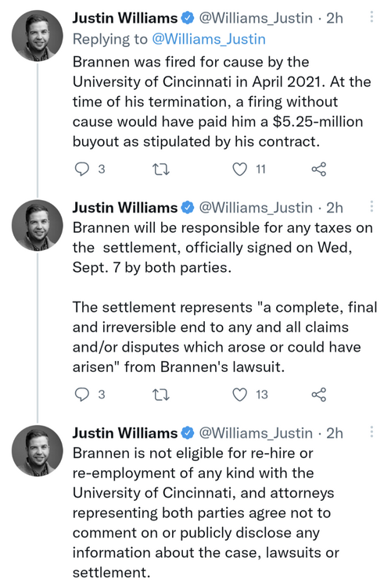Retweet the $5.25-million buyout tweet
Viewport: 391px width, 586px height.
(161, 170)
